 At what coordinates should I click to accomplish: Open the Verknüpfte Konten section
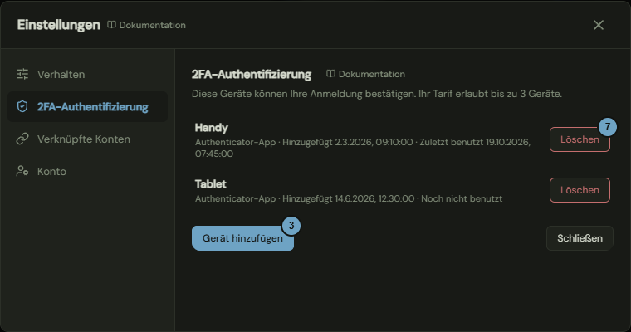(x=87, y=139)
